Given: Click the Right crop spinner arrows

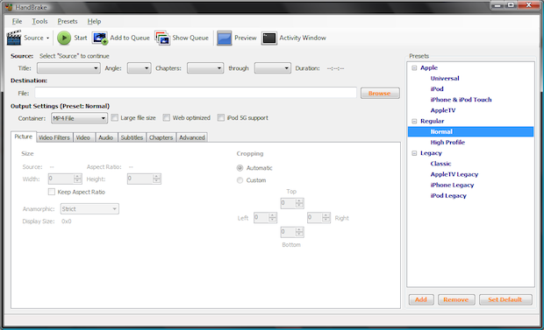Looking at the screenshot, I should [x=326, y=217].
